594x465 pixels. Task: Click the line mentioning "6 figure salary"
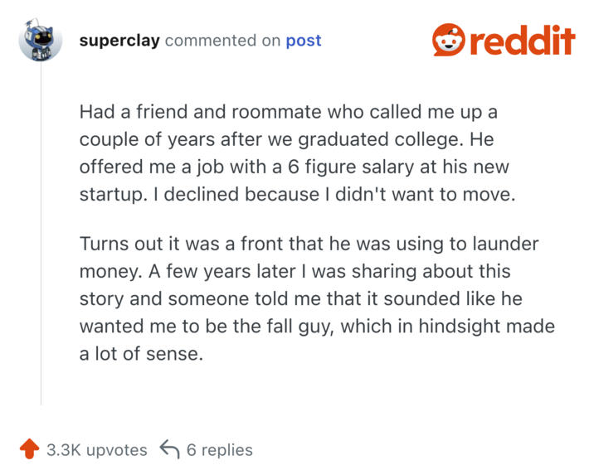coord(294,167)
